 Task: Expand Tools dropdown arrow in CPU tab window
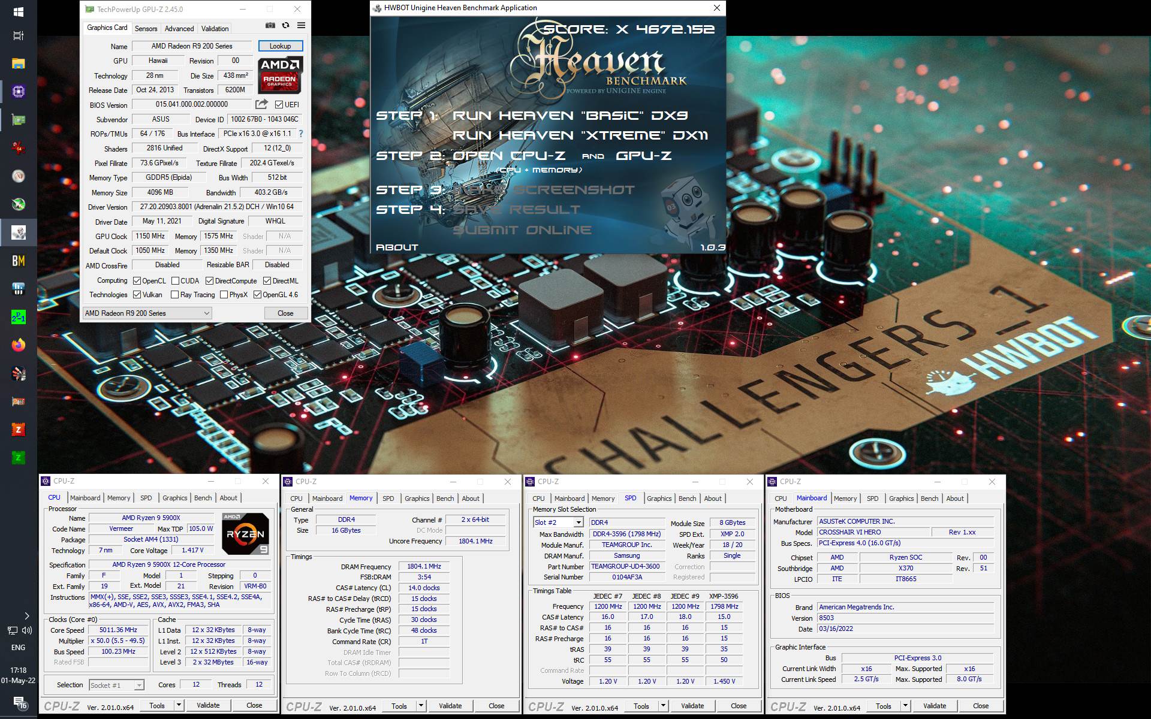pos(179,705)
